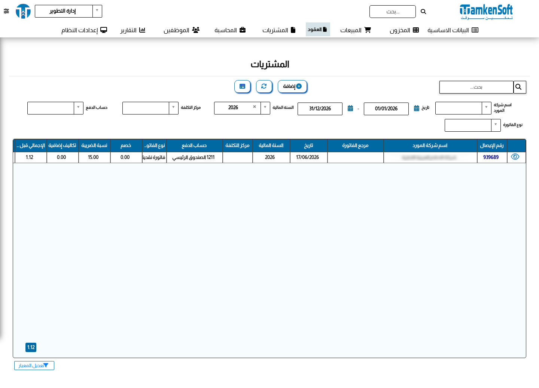Screen dimensions: 539x388
Task: Sort by خصم column header
Action: 126,146
